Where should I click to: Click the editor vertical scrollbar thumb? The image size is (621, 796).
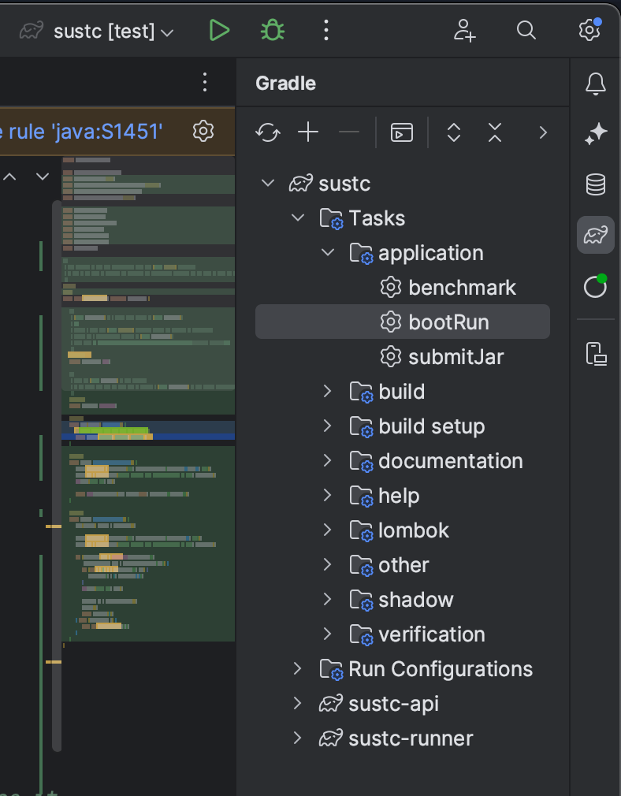tap(57, 476)
